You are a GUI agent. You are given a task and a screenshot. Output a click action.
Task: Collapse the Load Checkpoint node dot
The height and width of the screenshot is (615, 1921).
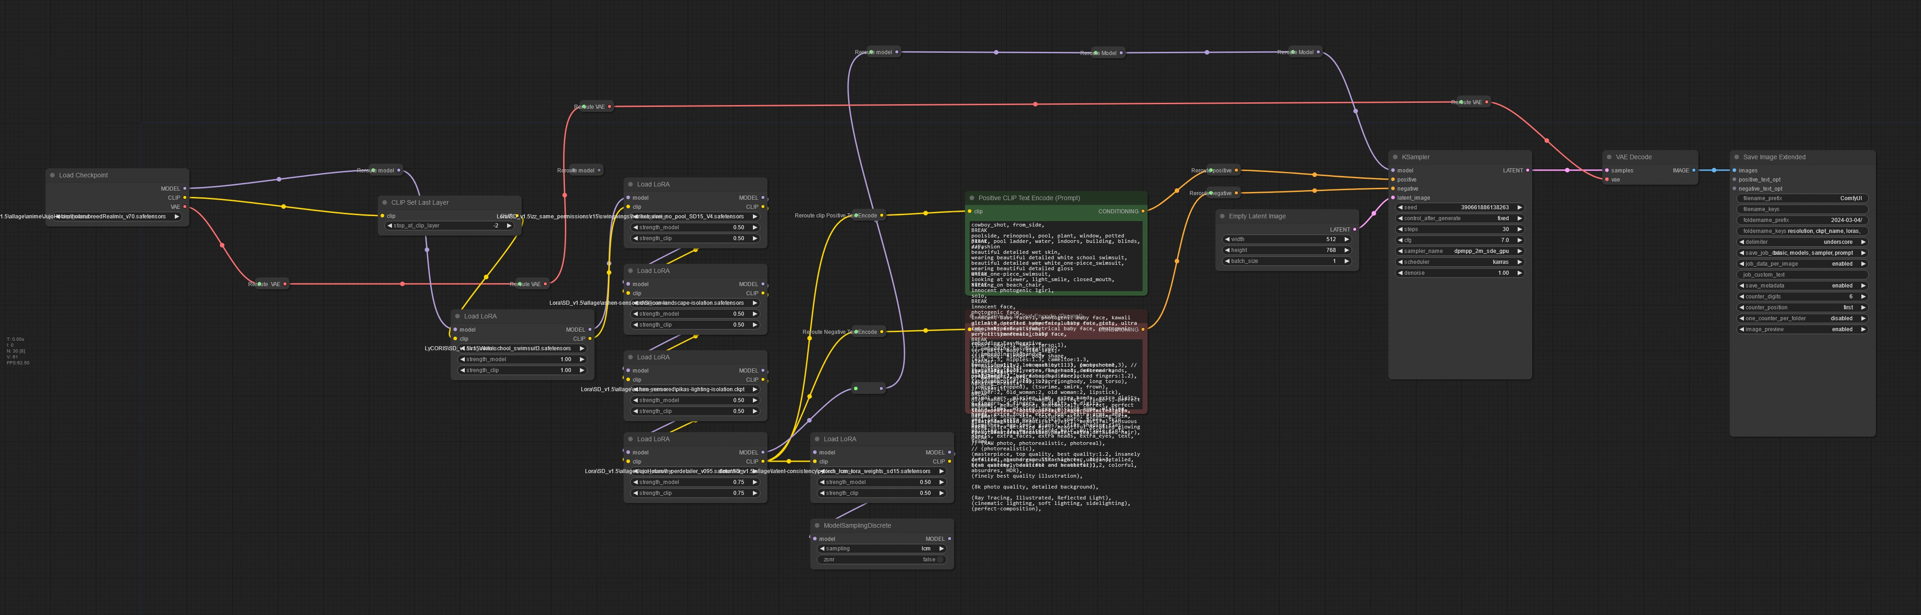(52, 175)
